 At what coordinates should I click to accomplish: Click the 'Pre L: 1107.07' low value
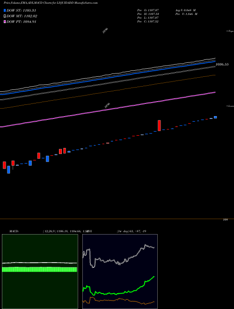point(148,18)
